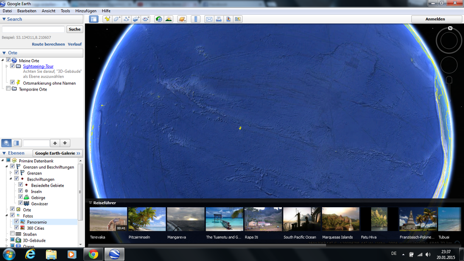This screenshot has height=261, width=464.
Task: Expand the Grenzen layer tree node
Action: (11, 173)
